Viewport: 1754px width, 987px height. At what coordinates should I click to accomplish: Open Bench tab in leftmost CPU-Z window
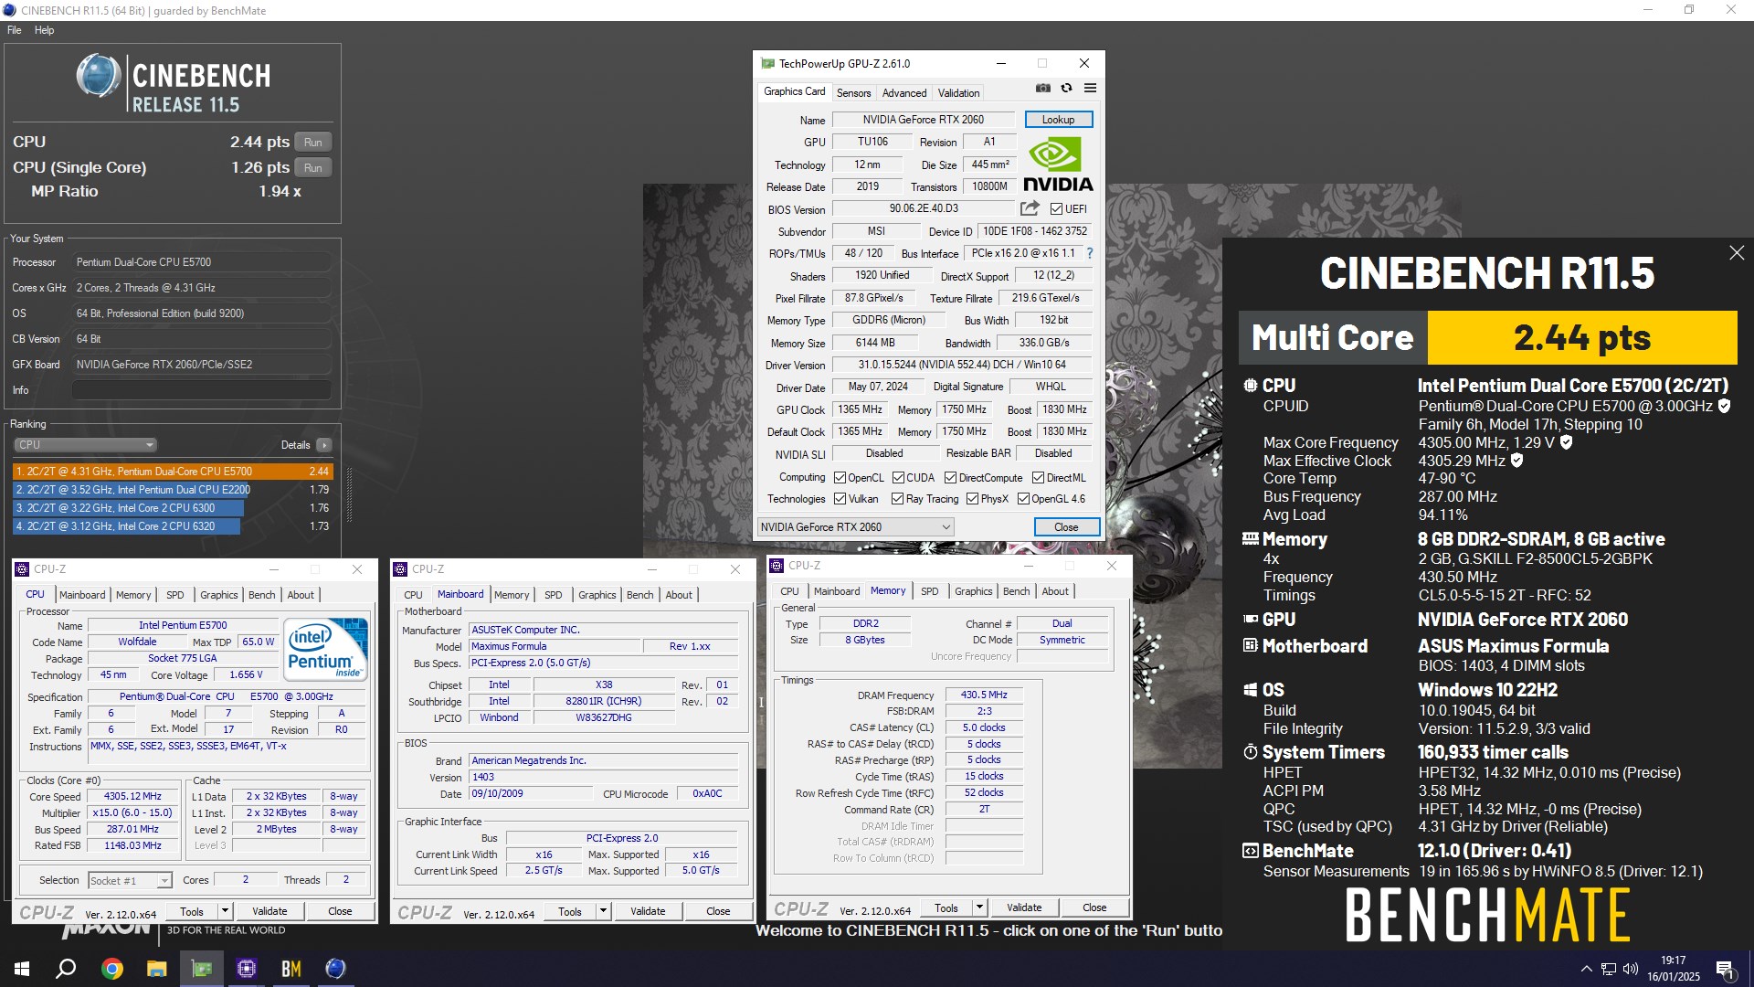[262, 595]
